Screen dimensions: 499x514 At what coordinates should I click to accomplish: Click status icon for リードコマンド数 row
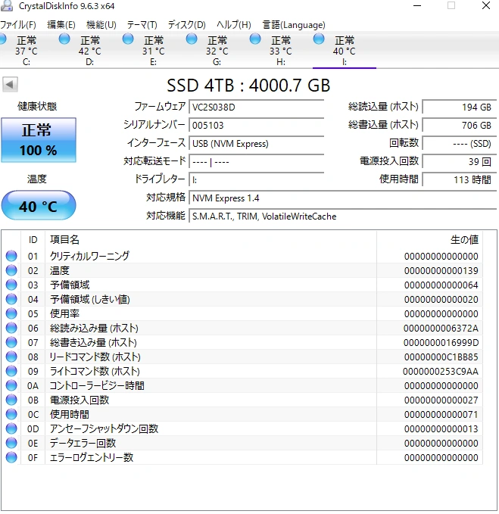click(11, 357)
